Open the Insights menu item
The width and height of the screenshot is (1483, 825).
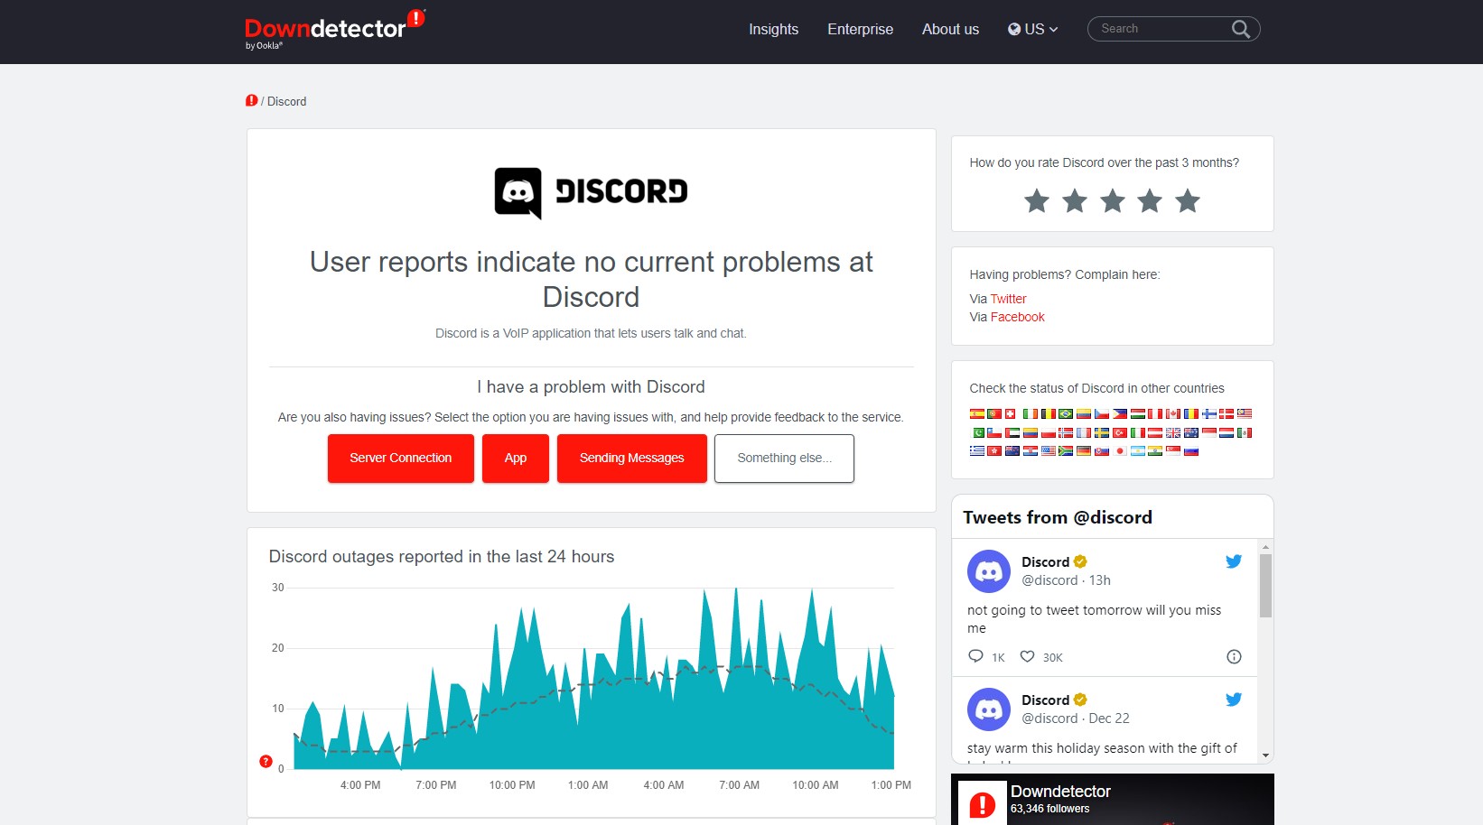pos(774,29)
